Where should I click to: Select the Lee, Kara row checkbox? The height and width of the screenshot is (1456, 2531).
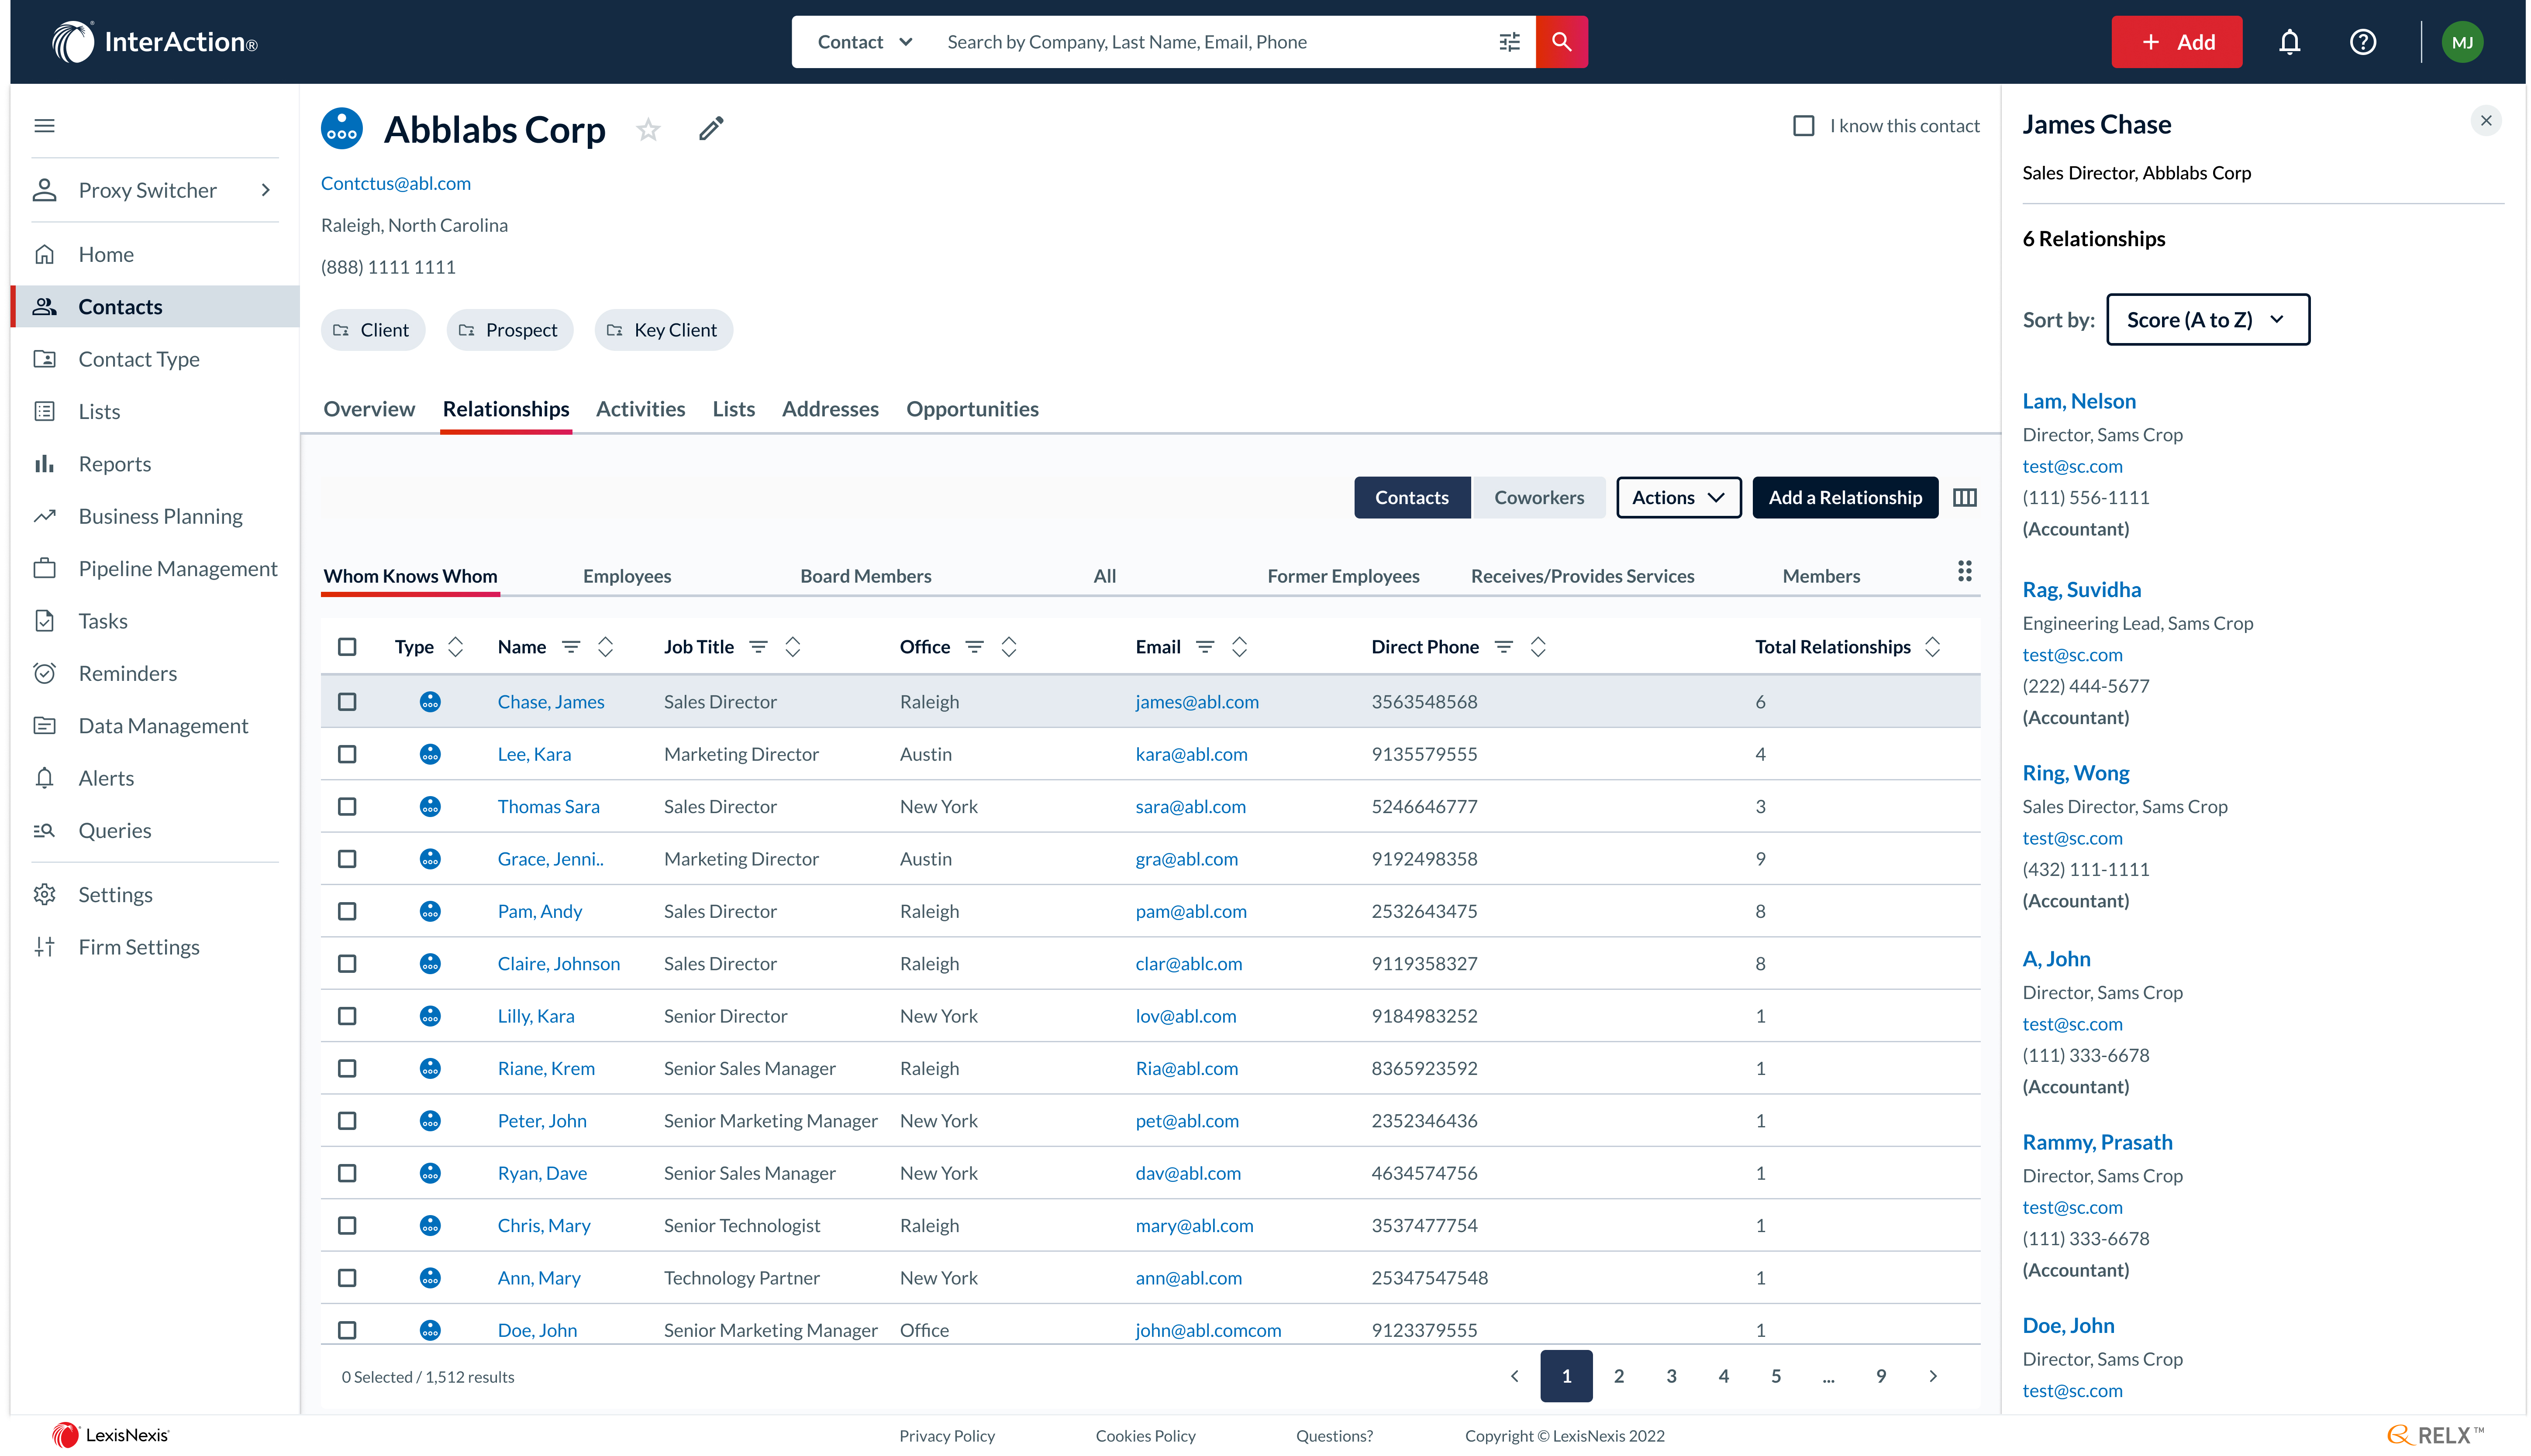(347, 754)
